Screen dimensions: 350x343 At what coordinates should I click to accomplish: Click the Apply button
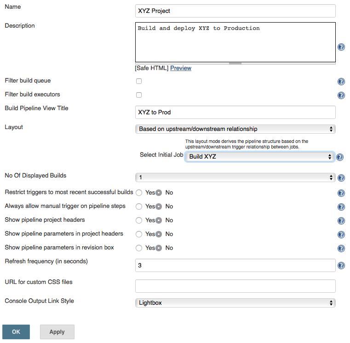tap(57, 332)
